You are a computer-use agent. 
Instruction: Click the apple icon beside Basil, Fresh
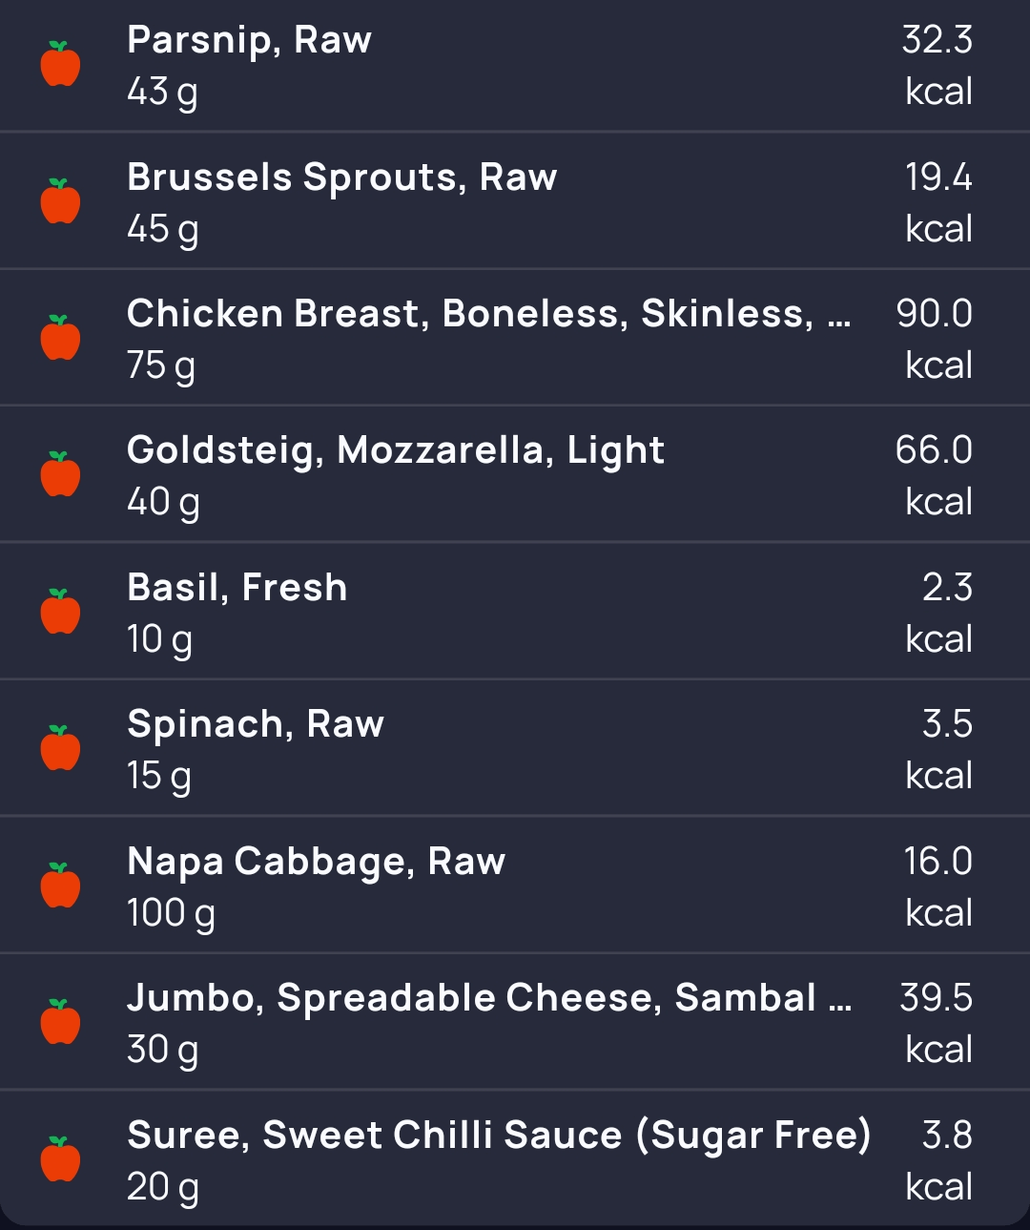pyautogui.click(x=60, y=612)
